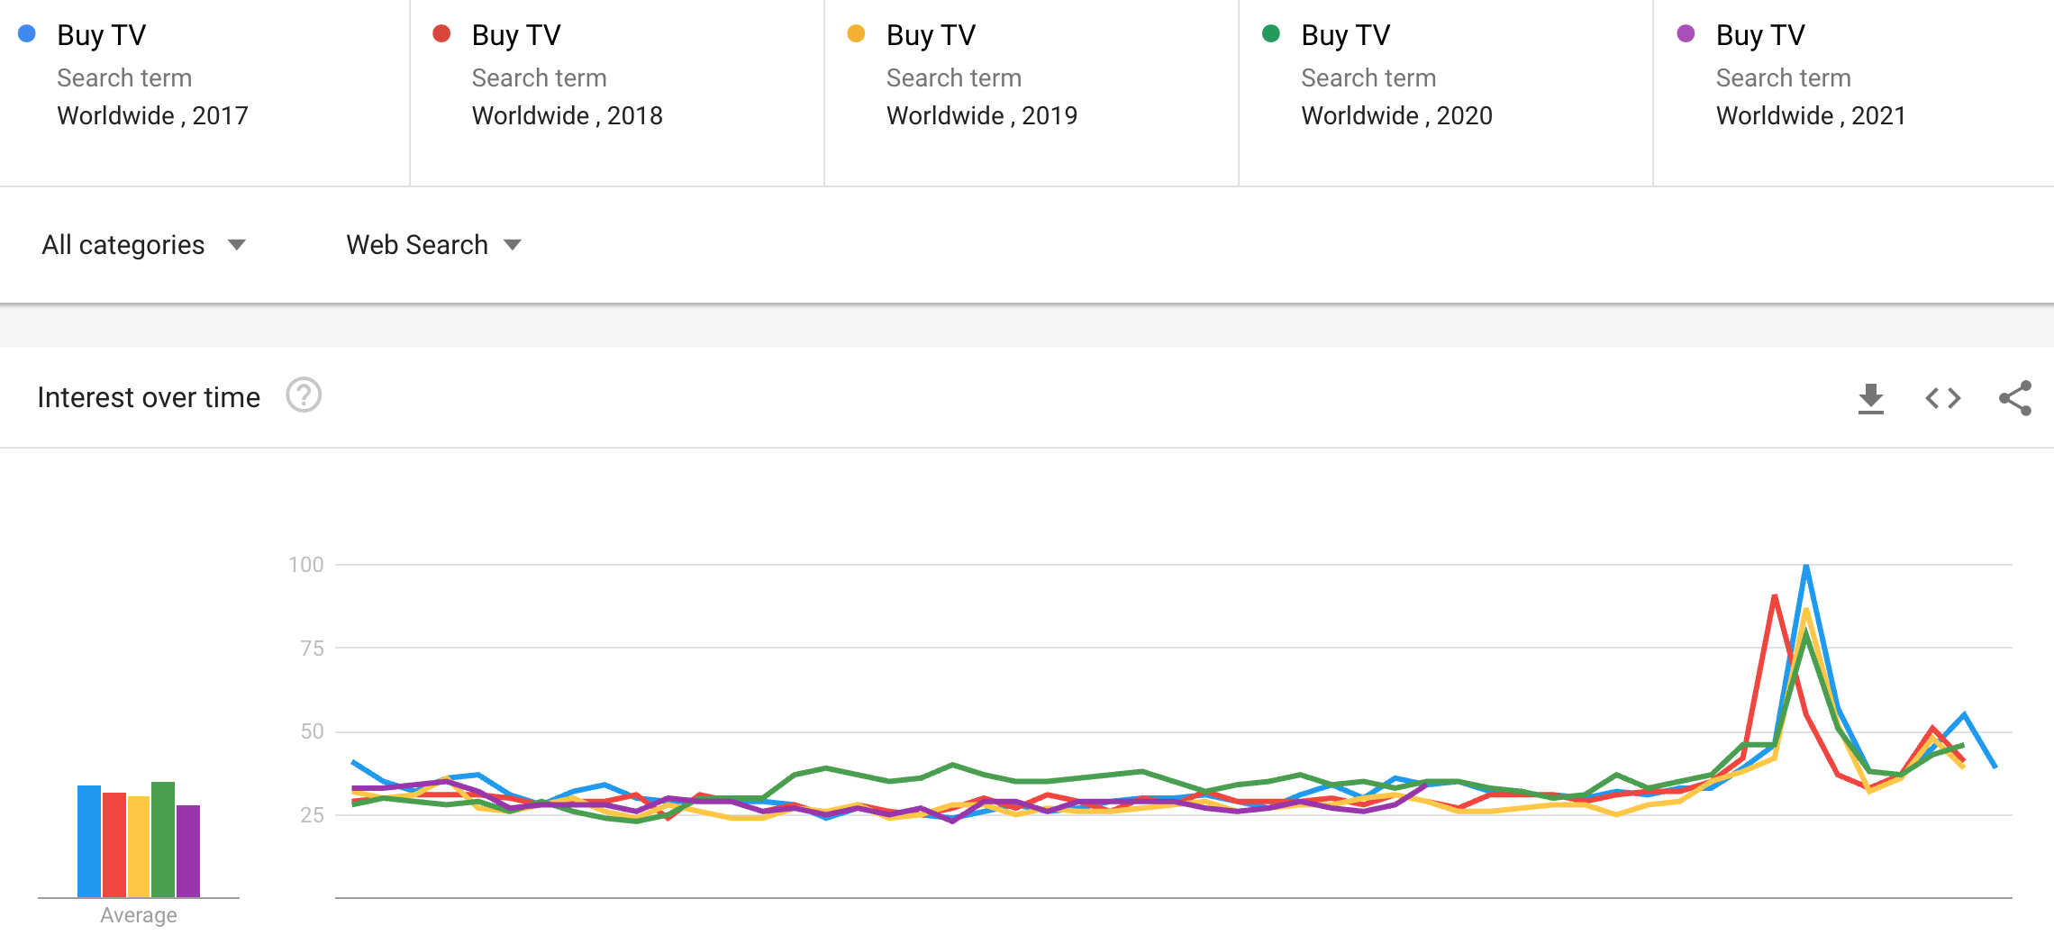Click the All categories dropdown arrow

237,245
